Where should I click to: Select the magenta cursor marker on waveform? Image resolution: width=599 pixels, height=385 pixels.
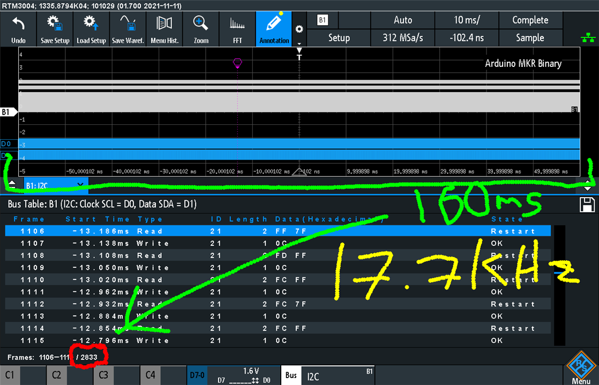coord(237,63)
